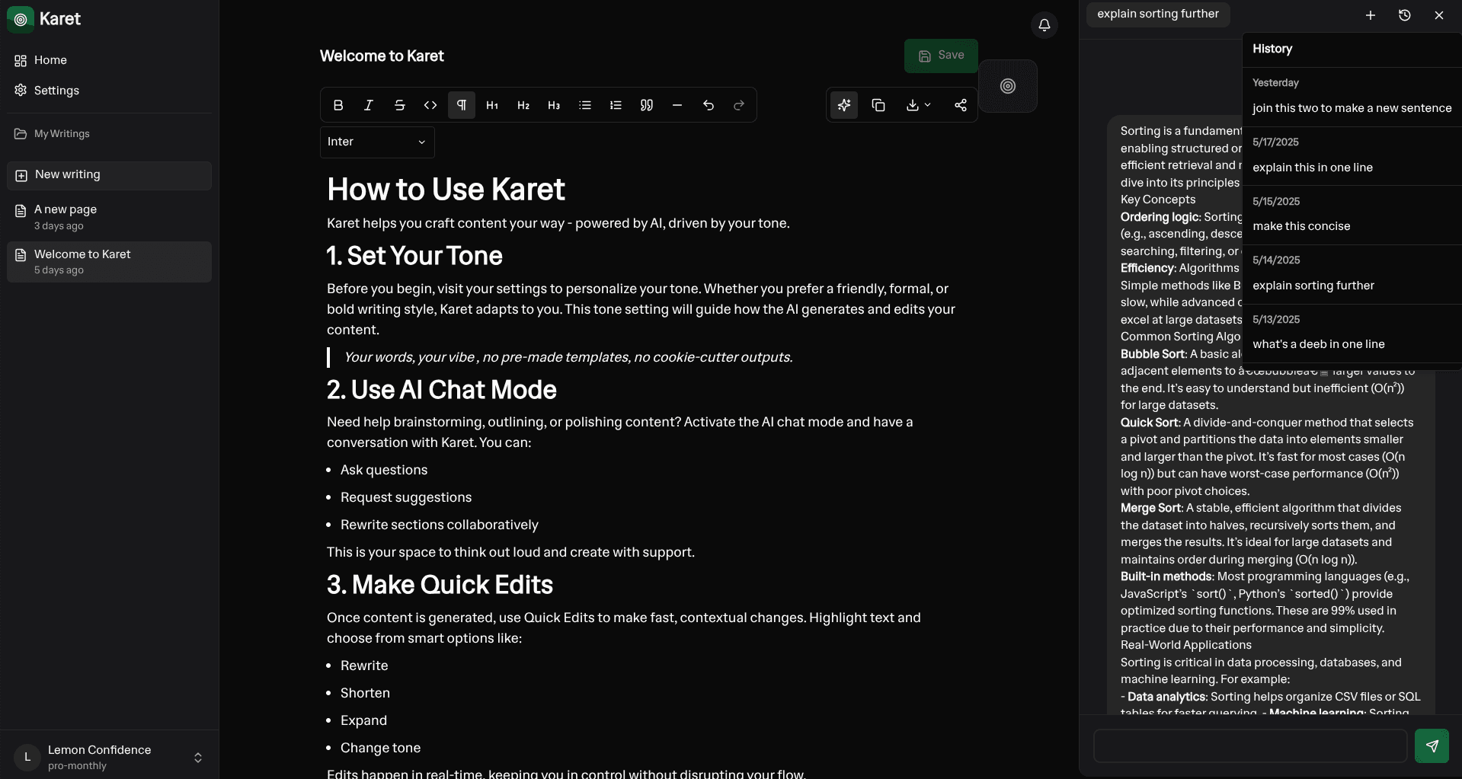1462x779 pixels.
Task: Select paragraph text style
Action: pos(462,105)
